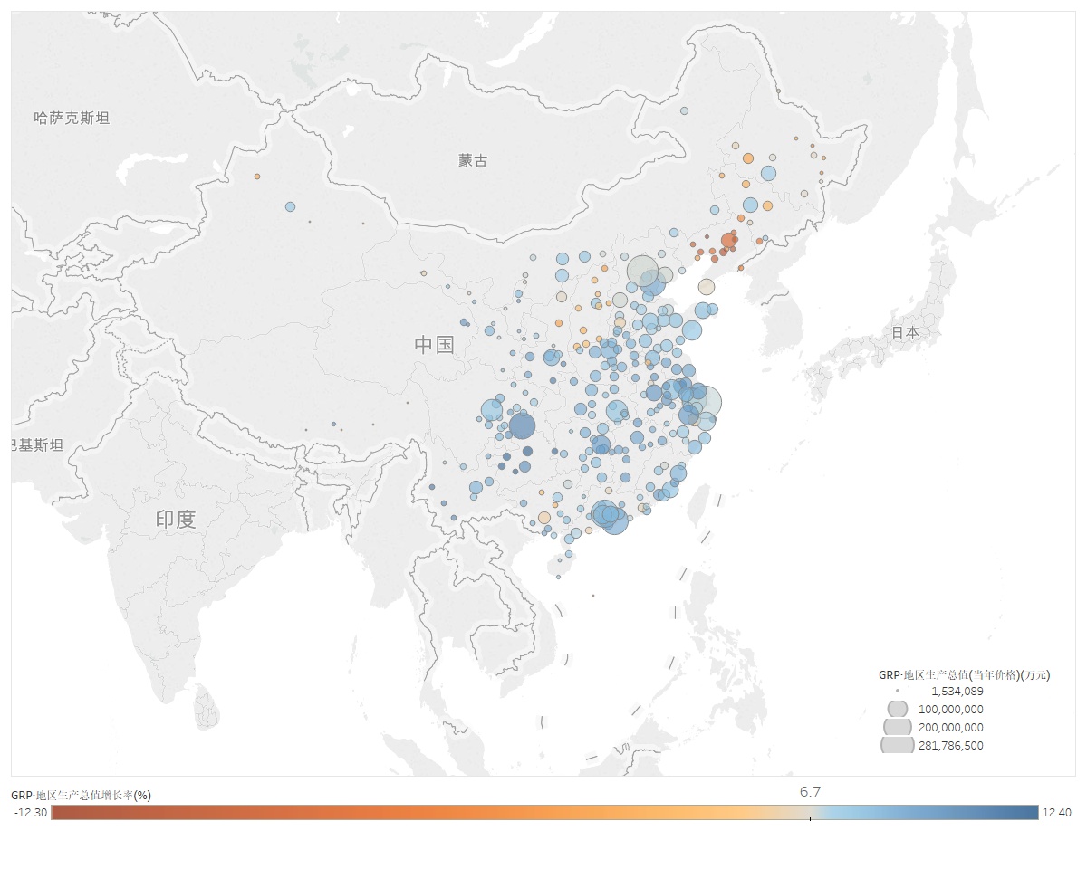Click the largest legend circle beside 281,786,500
Viewport: 1087px width, 869px height.
point(898,745)
